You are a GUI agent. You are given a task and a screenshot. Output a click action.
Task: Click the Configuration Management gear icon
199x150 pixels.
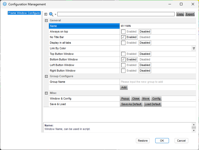click(x=5, y=4)
